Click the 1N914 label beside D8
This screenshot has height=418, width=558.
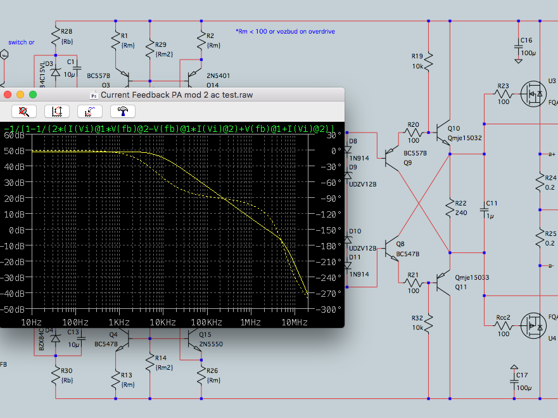(359, 158)
